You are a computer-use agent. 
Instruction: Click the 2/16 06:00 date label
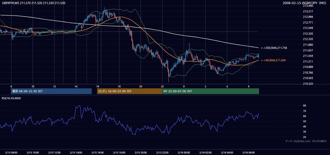[x=249, y=152]
